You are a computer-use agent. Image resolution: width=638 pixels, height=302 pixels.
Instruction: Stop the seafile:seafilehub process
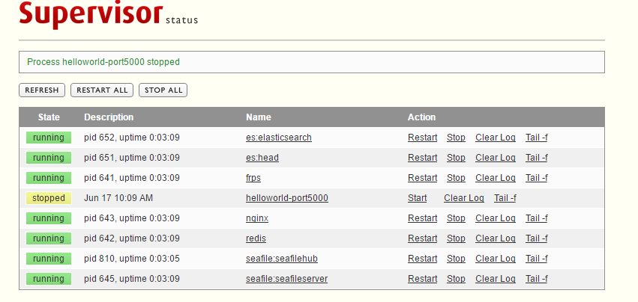click(x=456, y=259)
